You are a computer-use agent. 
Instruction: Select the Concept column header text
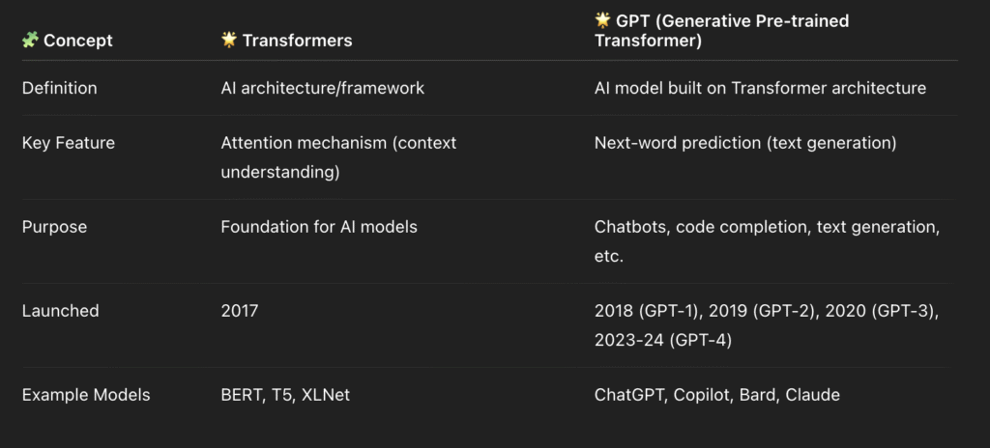click(x=78, y=41)
